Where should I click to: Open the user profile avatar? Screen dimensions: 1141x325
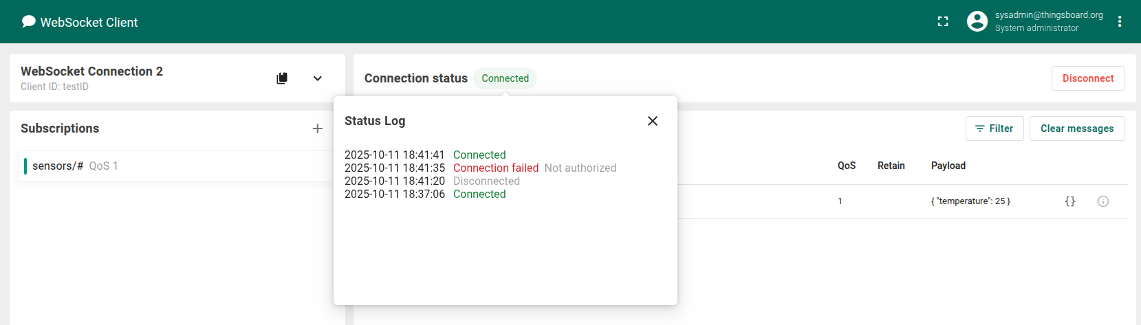coord(977,22)
